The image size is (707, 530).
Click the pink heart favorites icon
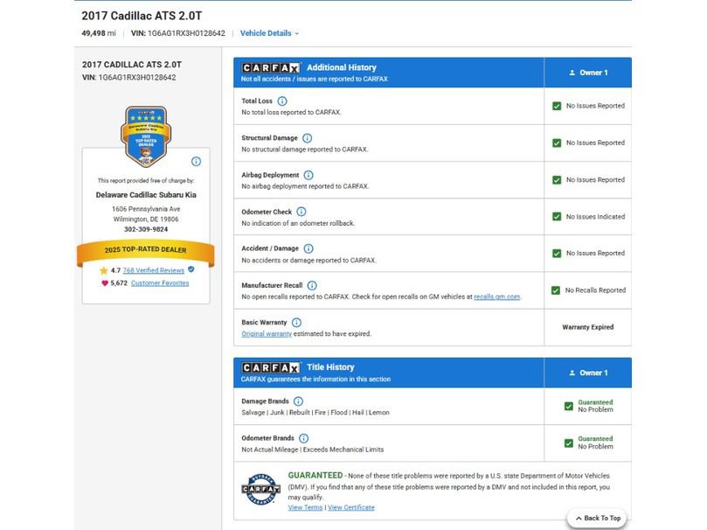(x=105, y=283)
